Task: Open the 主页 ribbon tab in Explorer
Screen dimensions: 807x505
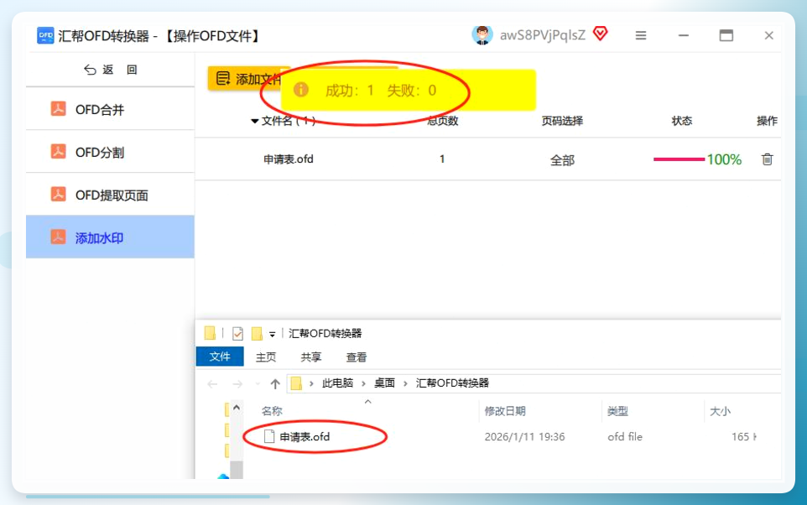Action: (x=266, y=357)
